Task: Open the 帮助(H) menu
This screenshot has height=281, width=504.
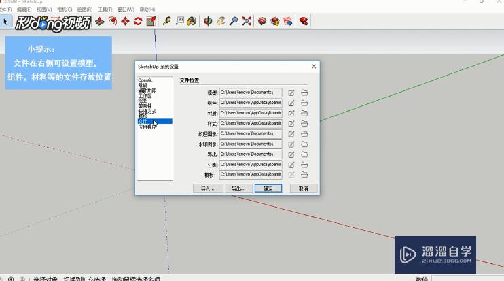Action: click(147, 10)
